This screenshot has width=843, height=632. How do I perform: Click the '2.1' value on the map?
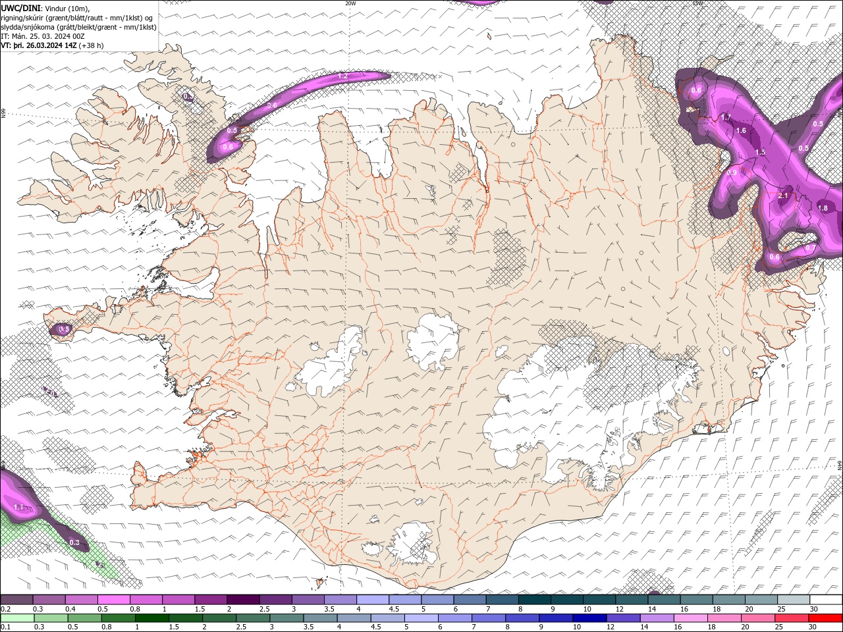[783, 196]
